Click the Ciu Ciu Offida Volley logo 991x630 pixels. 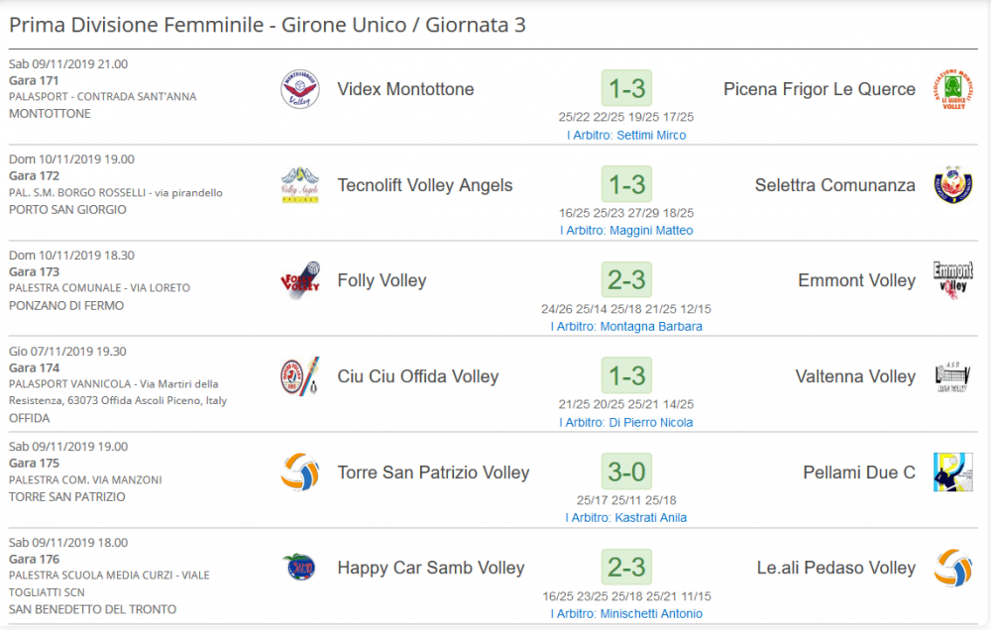coord(299,376)
